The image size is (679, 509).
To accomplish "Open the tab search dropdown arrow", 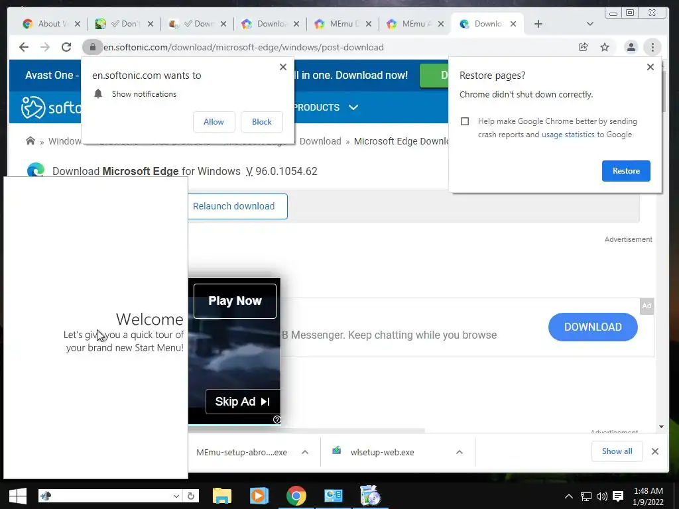I will coord(589,24).
